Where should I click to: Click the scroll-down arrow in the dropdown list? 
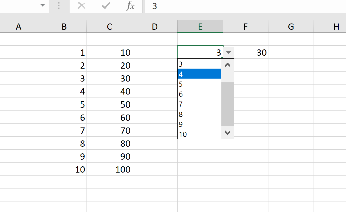click(x=228, y=133)
